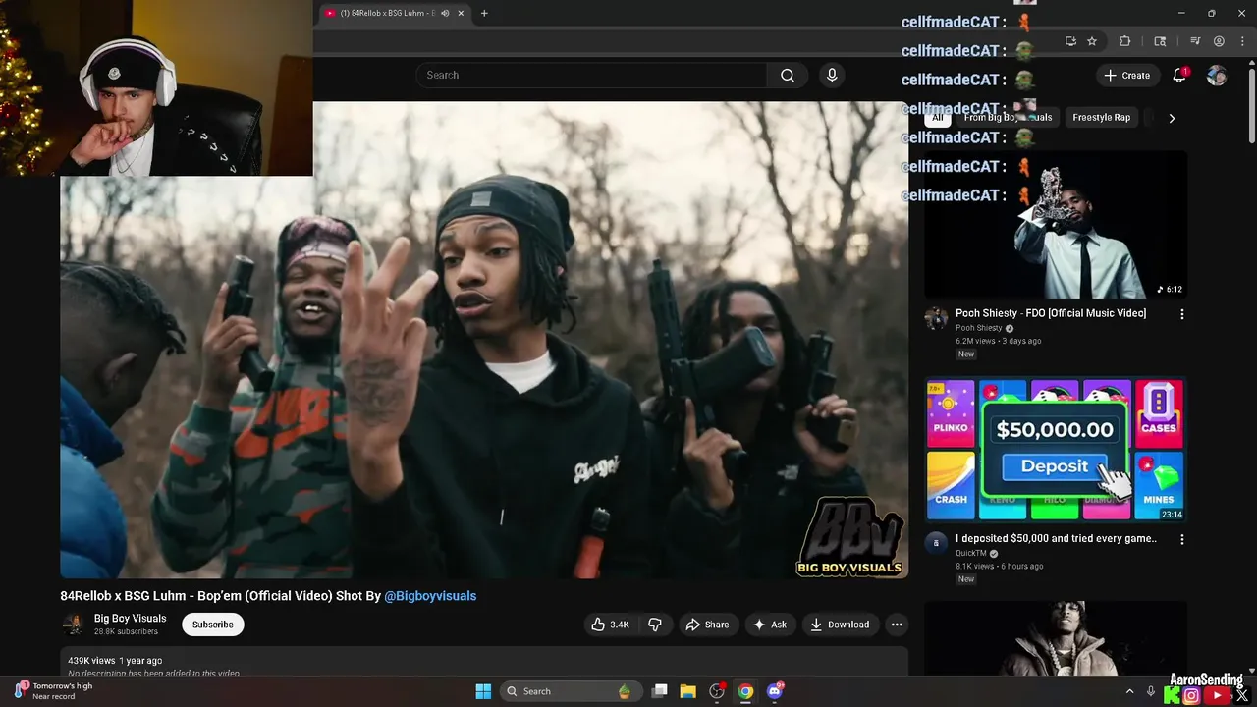Click 'I deposited $50,000' video title
1257x707 pixels.
pyautogui.click(x=1056, y=538)
